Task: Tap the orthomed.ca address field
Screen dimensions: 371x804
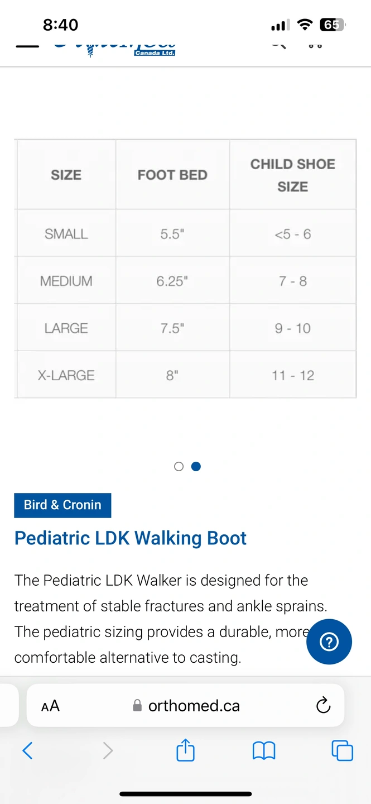Action: (x=186, y=706)
